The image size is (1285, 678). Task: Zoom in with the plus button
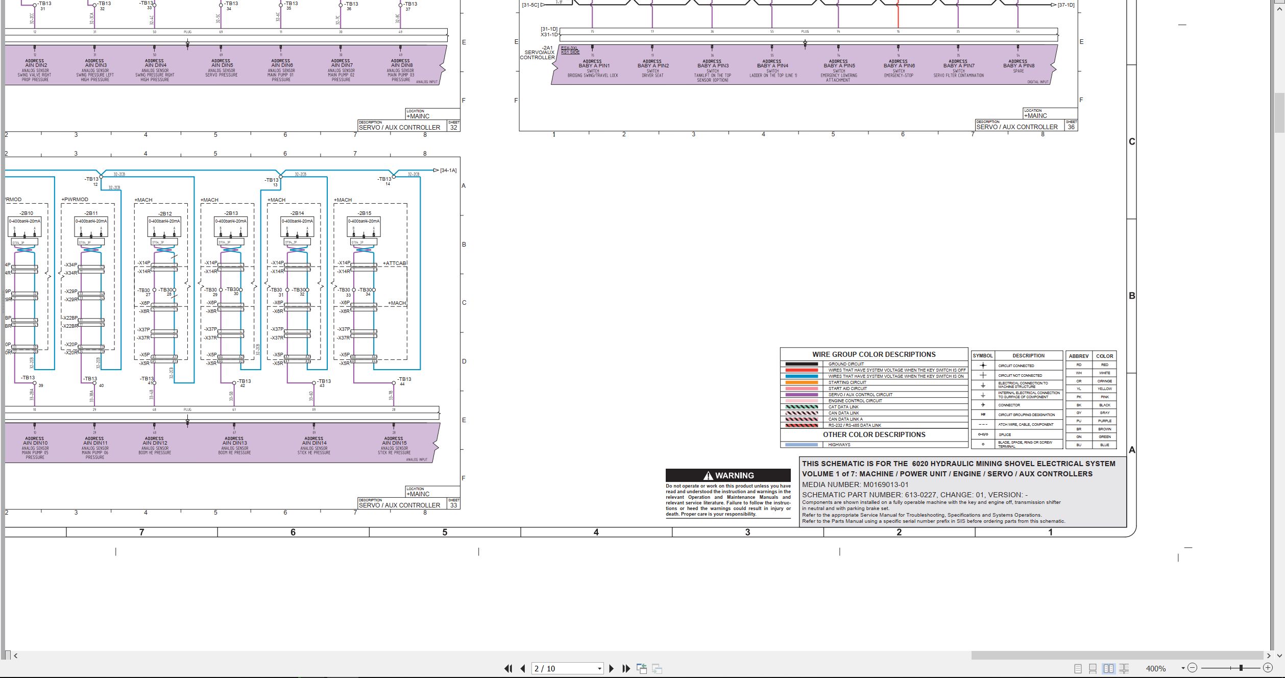1268,668
